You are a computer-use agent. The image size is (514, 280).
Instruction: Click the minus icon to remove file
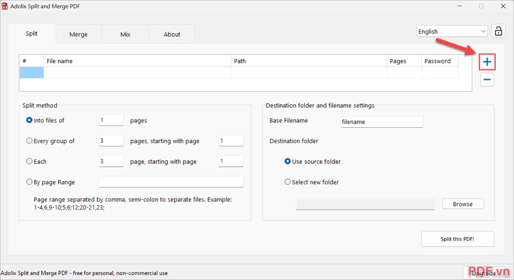pyautogui.click(x=487, y=79)
